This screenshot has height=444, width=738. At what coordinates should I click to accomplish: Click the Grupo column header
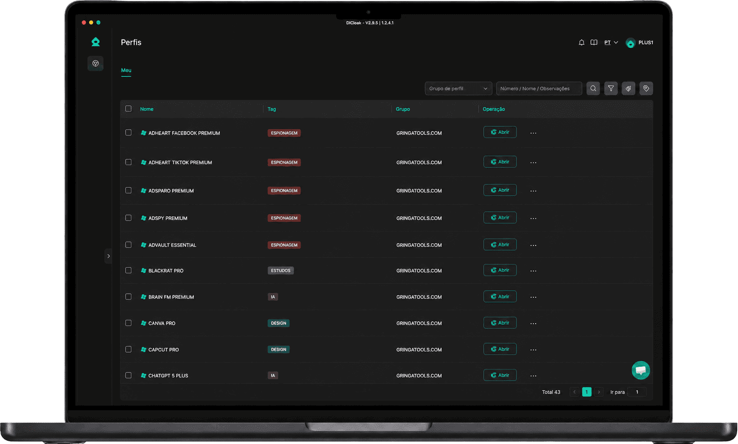(403, 109)
